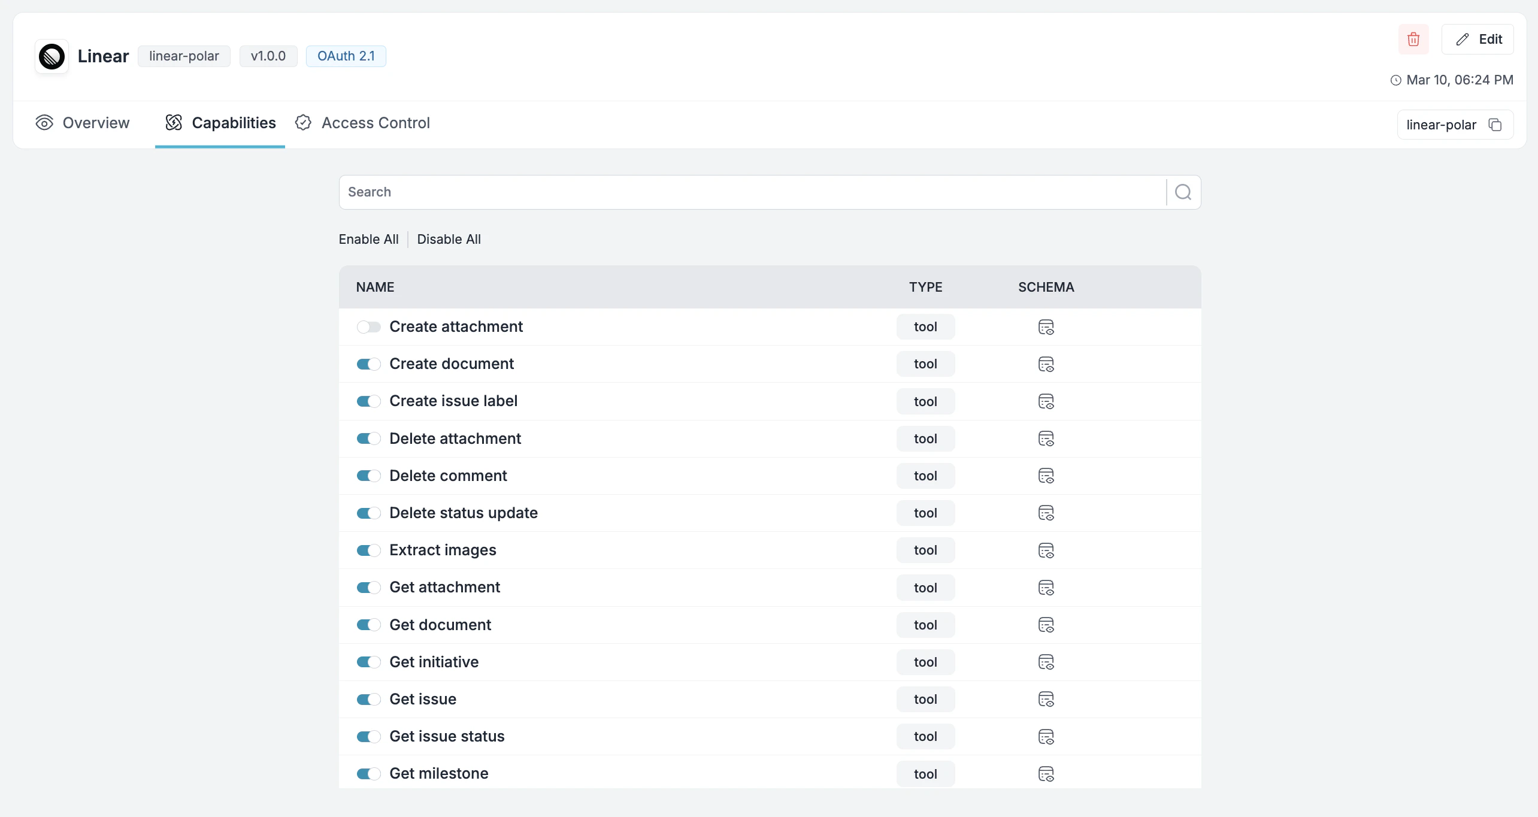Screen dimensions: 1538x817
Task: Open the schema icon for Delete comment
Action: (x=1046, y=476)
